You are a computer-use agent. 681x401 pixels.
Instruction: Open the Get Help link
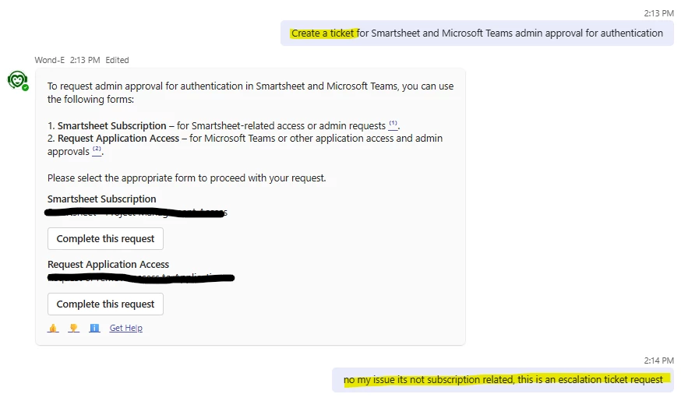[126, 328]
